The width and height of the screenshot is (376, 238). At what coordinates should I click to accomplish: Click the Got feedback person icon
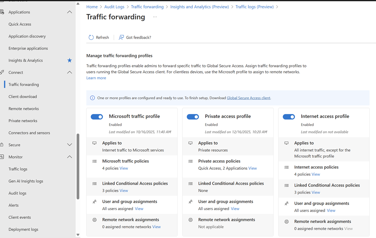121,37
